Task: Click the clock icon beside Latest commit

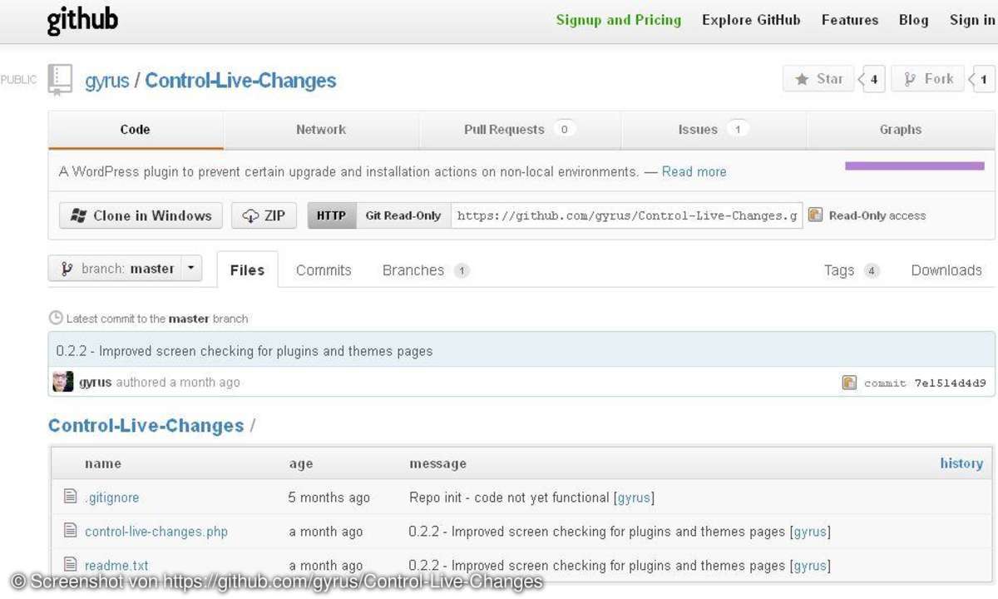Action: (56, 318)
